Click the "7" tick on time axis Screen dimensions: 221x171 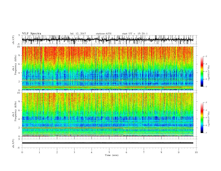click(x=144, y=152)
